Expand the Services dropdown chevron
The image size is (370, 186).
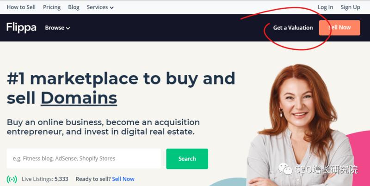click(111, 8)
